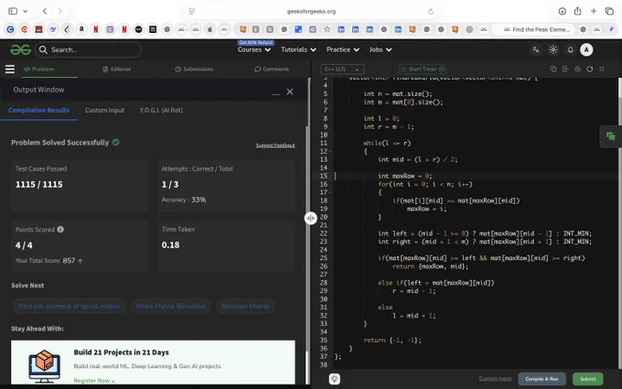Image resolution: width=622 pixels, height=389 pixels.
Task: Expand the Tutorials dropdown
Action: 298,49
